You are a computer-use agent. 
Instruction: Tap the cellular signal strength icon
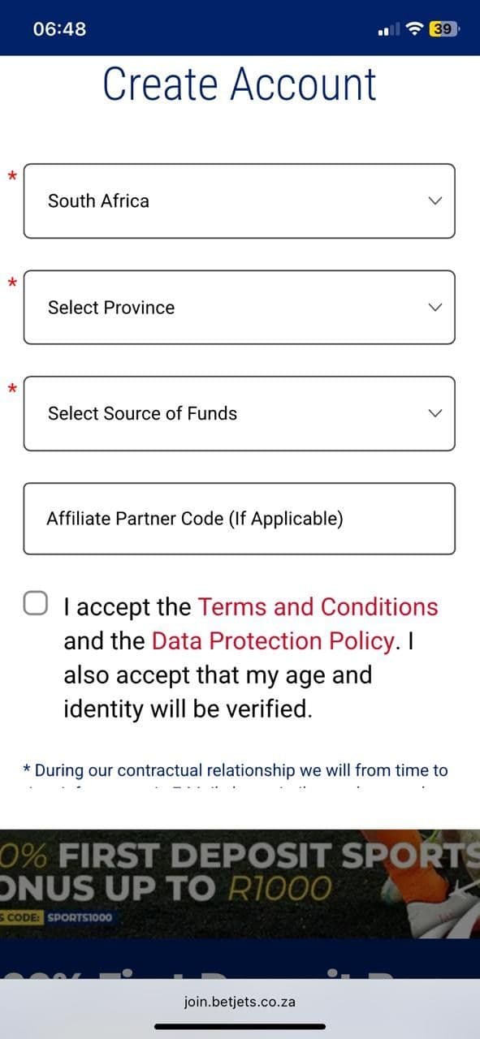coord(388,28)
